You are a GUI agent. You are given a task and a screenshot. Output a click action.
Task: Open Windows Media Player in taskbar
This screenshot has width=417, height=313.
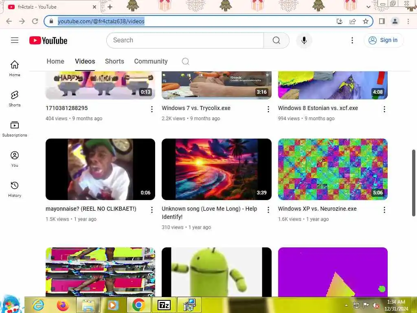pyautogui.click(x=113, y=305)
